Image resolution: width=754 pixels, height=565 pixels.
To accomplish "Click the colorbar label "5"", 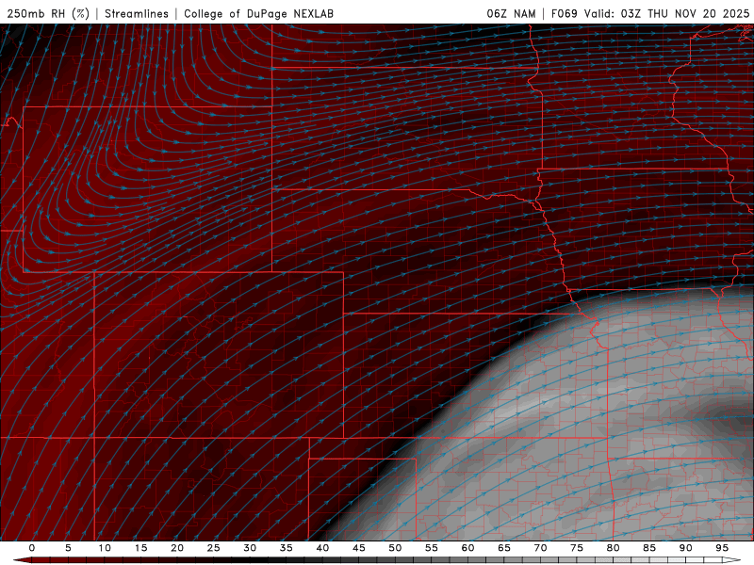I will point(68,548).
